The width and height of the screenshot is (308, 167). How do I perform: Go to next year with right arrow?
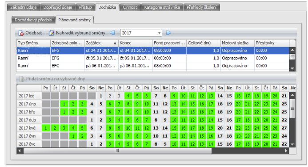(169, 33)
